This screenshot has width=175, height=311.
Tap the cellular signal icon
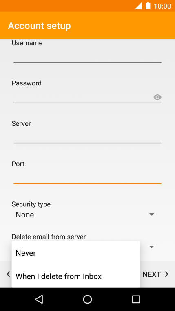pos(138,6)
